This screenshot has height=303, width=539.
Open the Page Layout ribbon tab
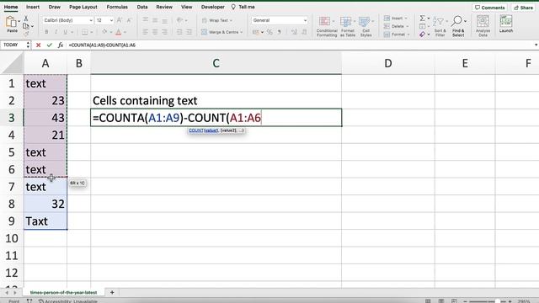click(x=83, y=7)
